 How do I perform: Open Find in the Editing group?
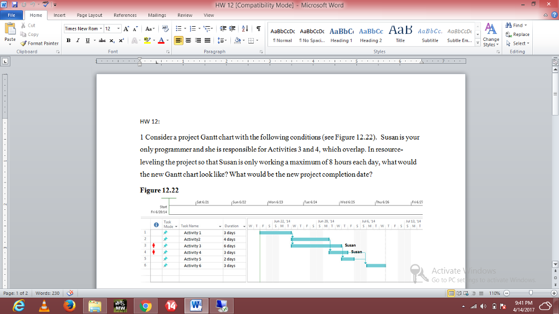(515, 25)
